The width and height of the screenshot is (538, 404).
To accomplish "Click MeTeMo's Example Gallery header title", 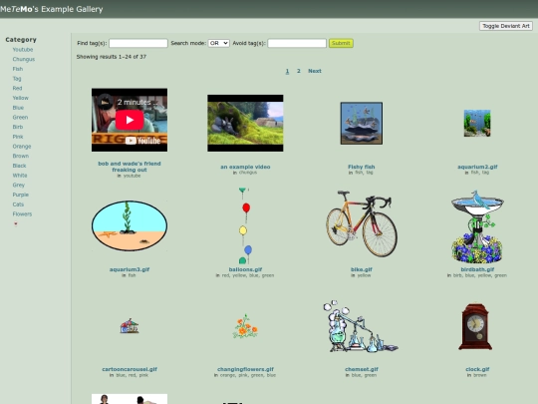I will point(52,9).
